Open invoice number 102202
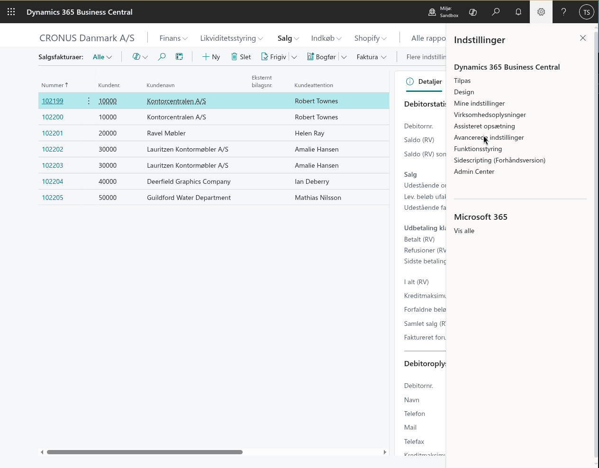 click(x=52, y=149)
